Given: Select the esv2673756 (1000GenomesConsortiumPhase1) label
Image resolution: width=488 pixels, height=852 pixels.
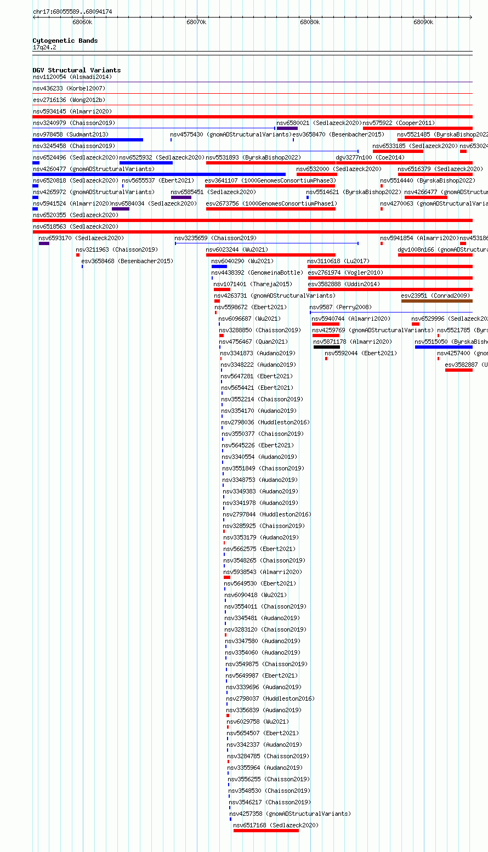Looking at the screenshot, I should [x=271, y=203].
